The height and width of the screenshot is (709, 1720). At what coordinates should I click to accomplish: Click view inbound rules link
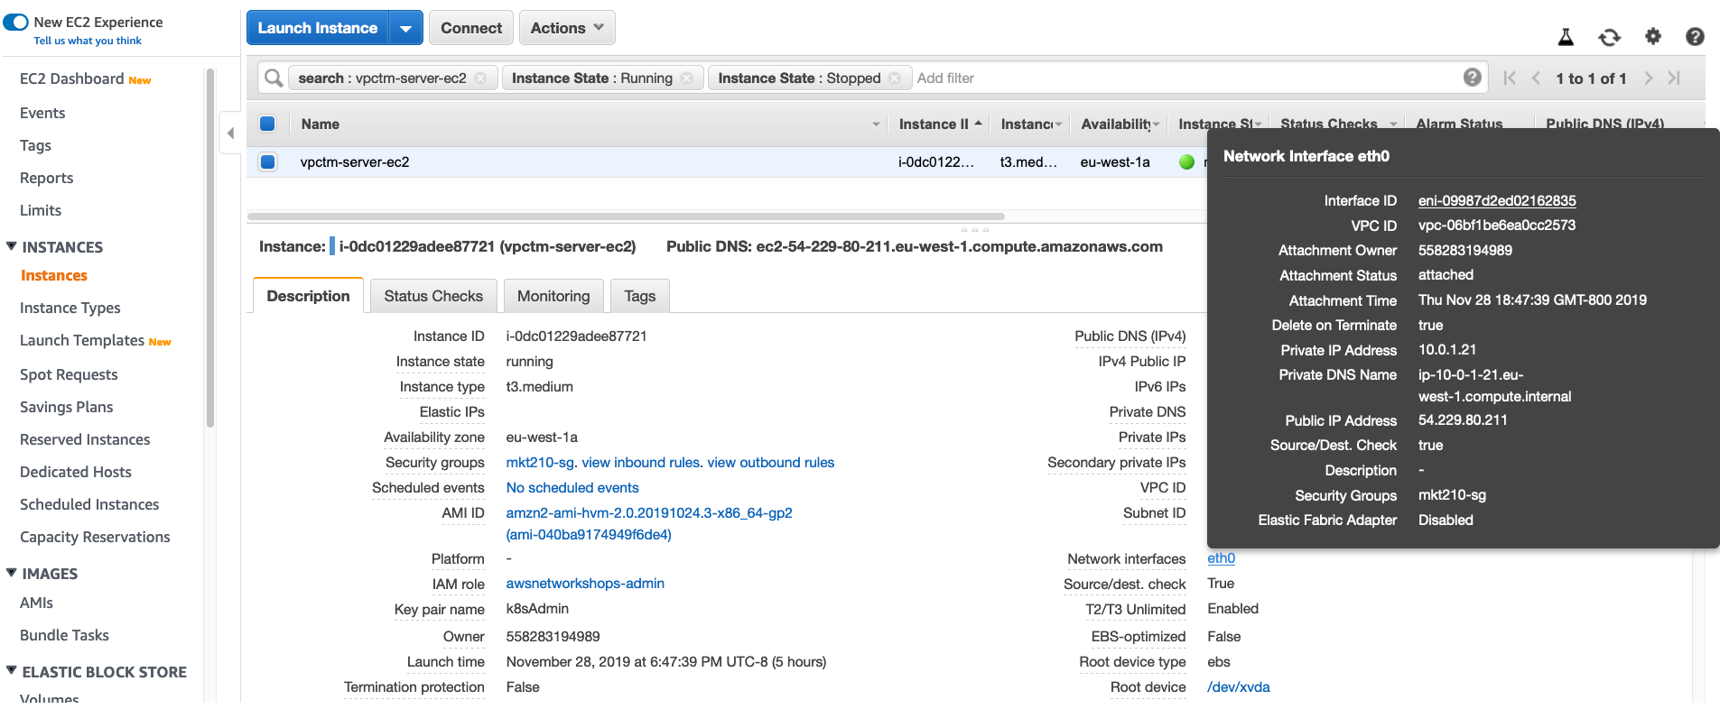[640, 463]
